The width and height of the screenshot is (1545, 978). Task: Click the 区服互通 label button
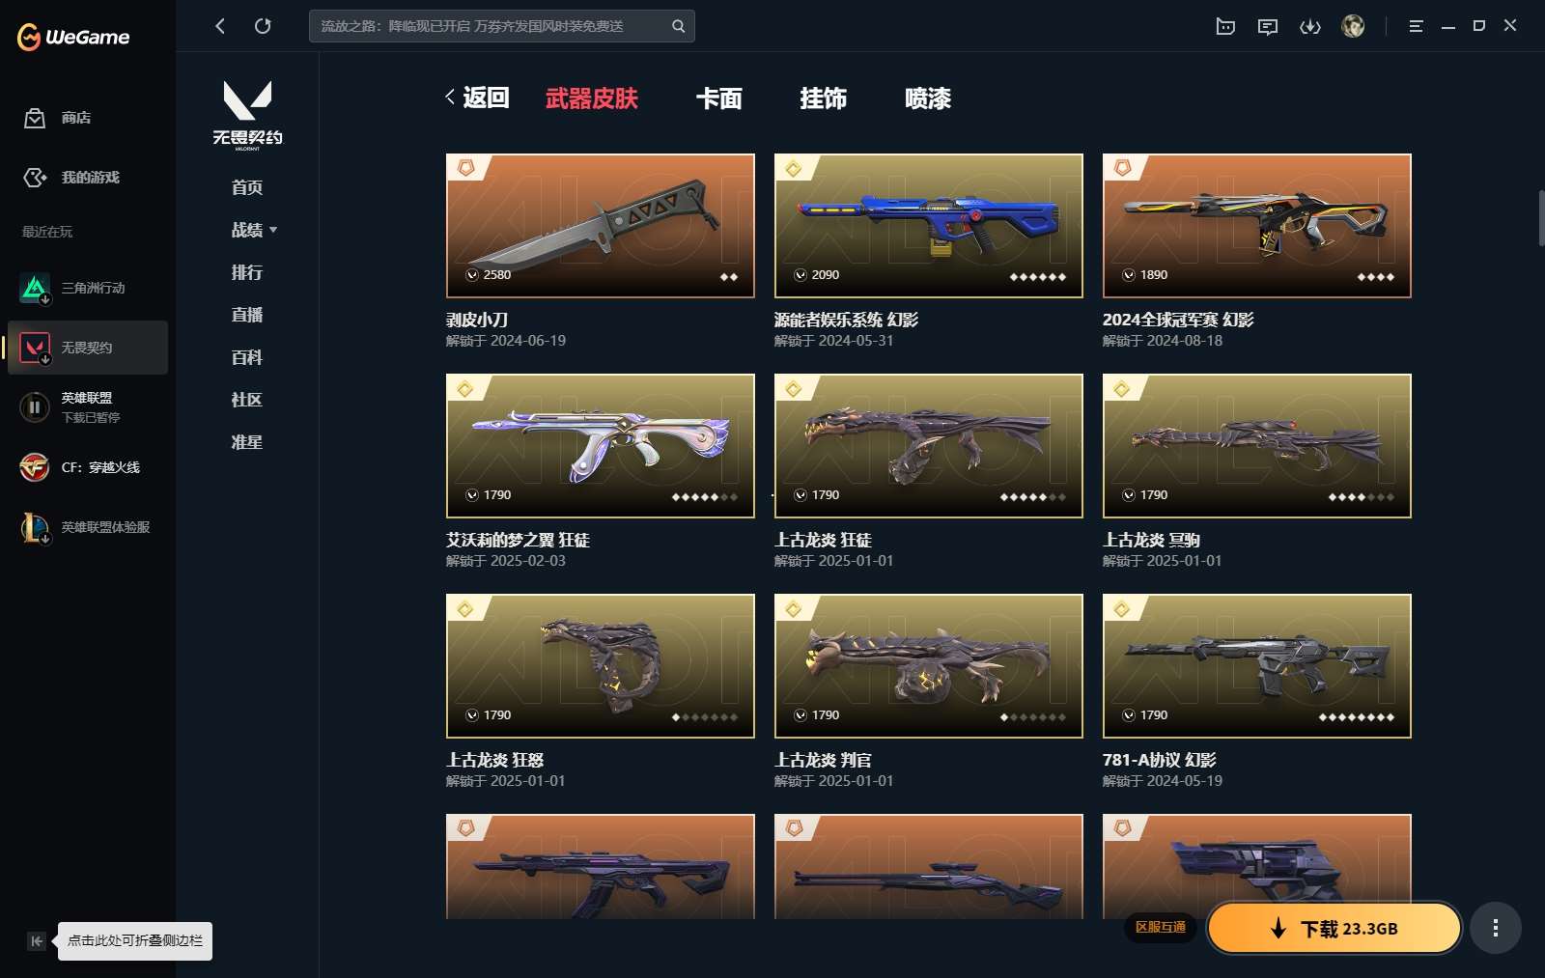pos(1161,927)
